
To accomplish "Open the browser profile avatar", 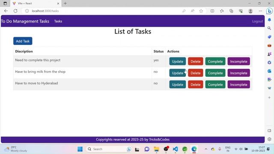I will (250, 11).
